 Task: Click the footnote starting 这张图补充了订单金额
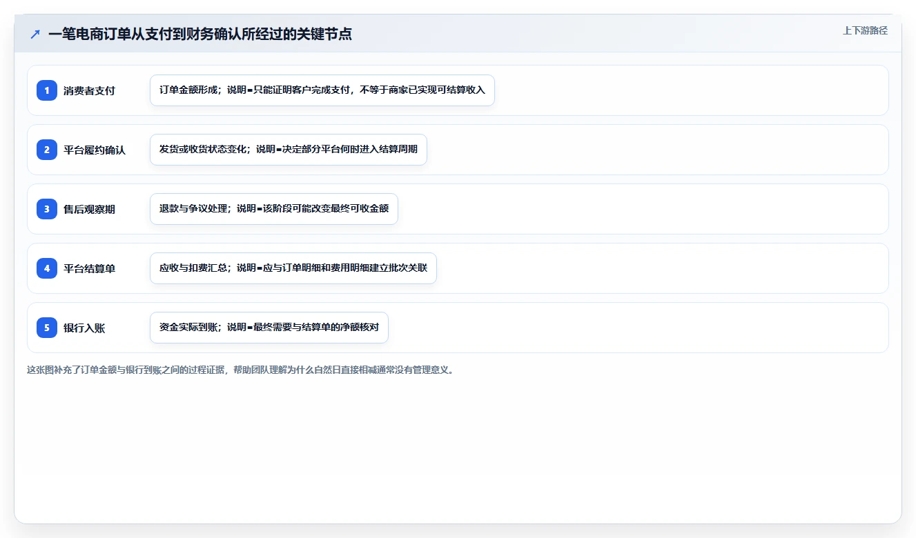click(242, 370)
